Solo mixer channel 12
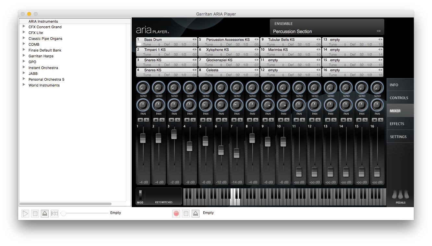This screenshot has height=246, width=432. tap(318, 120)
